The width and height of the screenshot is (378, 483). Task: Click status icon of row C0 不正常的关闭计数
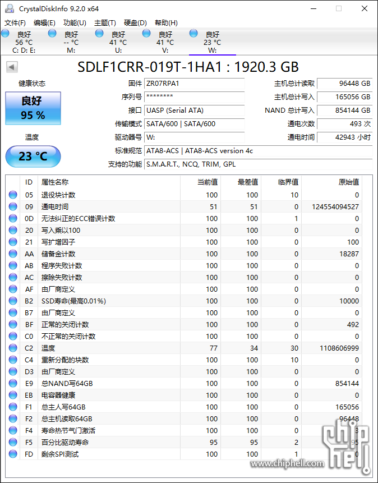[x=13, y=336]
